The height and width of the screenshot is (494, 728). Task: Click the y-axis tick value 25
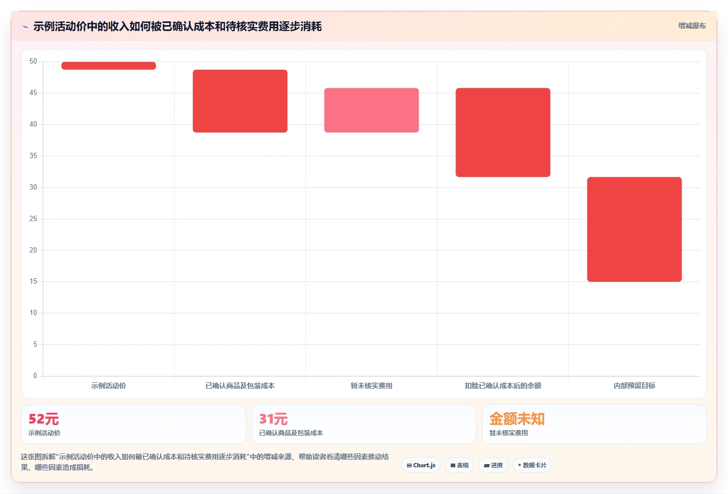(33, 219)
